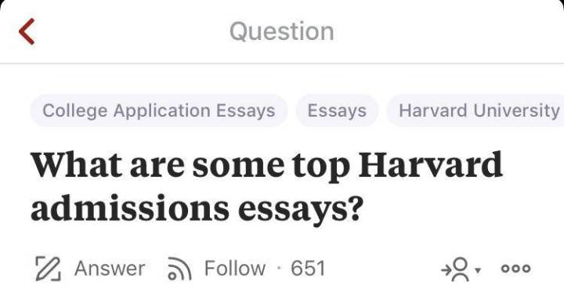
Task: Click the small arrow left of person icon
Action: (x=446, y=269)
